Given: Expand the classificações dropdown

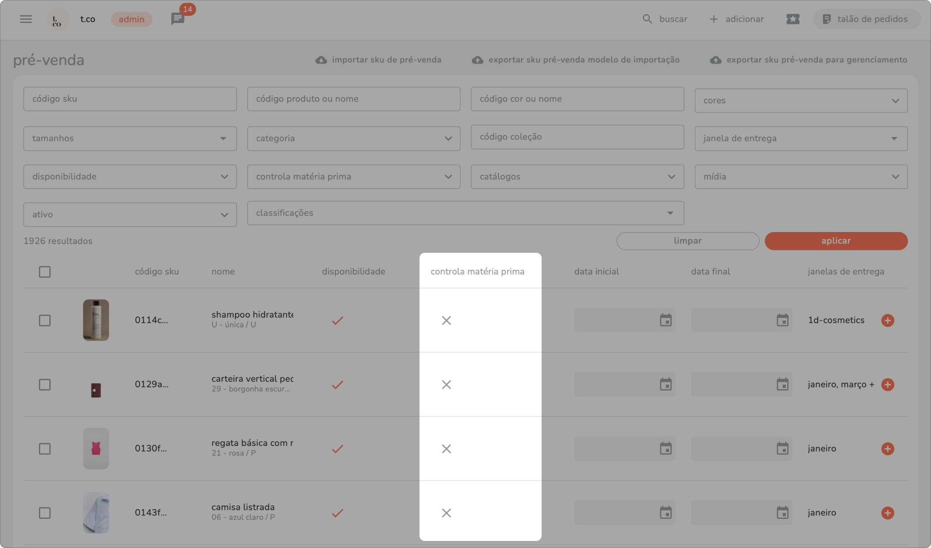Looking at the screenshot, I should click(x=465, y=213).
